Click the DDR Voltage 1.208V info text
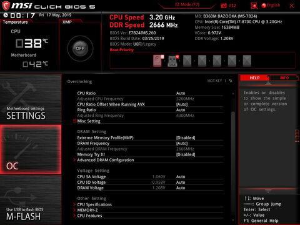Image resolution: width=300 pixels, height=225 pixels. (214, 39)
